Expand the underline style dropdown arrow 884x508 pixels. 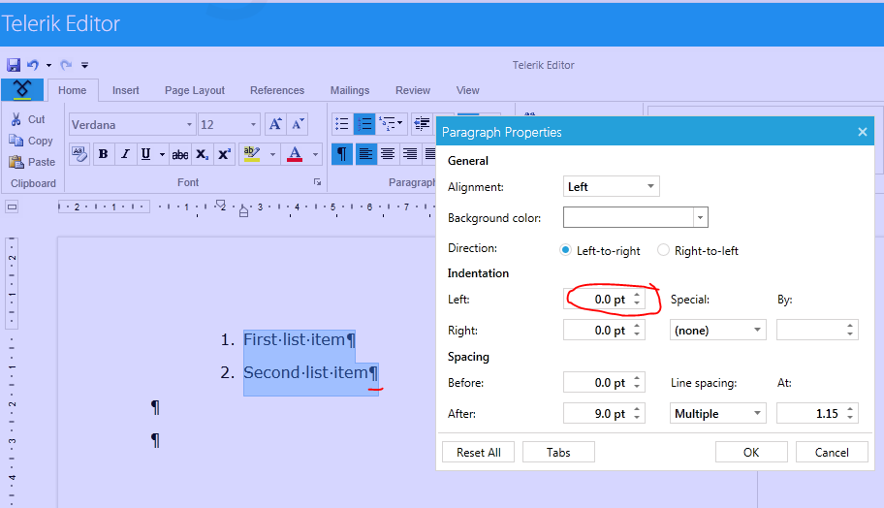click(162, 154)
